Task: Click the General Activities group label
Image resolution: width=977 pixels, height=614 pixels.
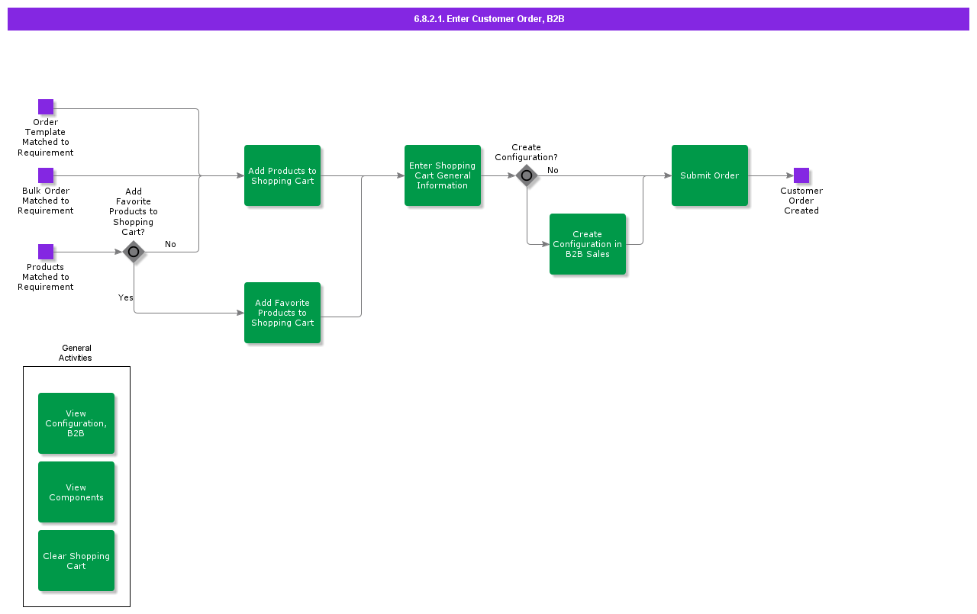Action: tap(76, 353)
